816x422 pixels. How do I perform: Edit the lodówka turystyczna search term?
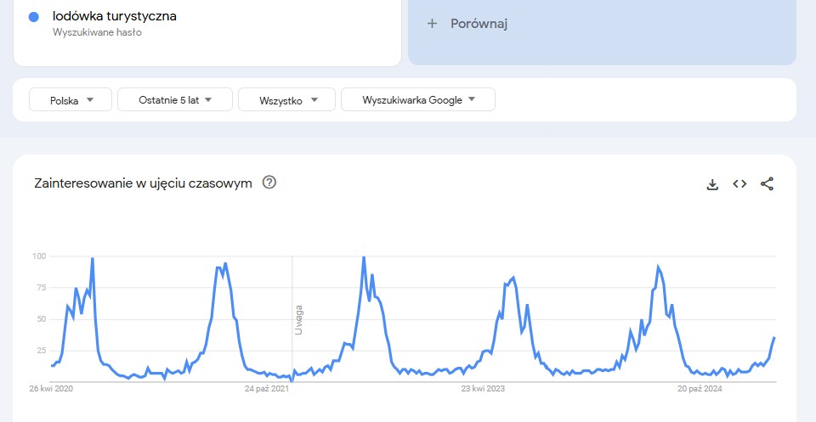tap(115, 16)
